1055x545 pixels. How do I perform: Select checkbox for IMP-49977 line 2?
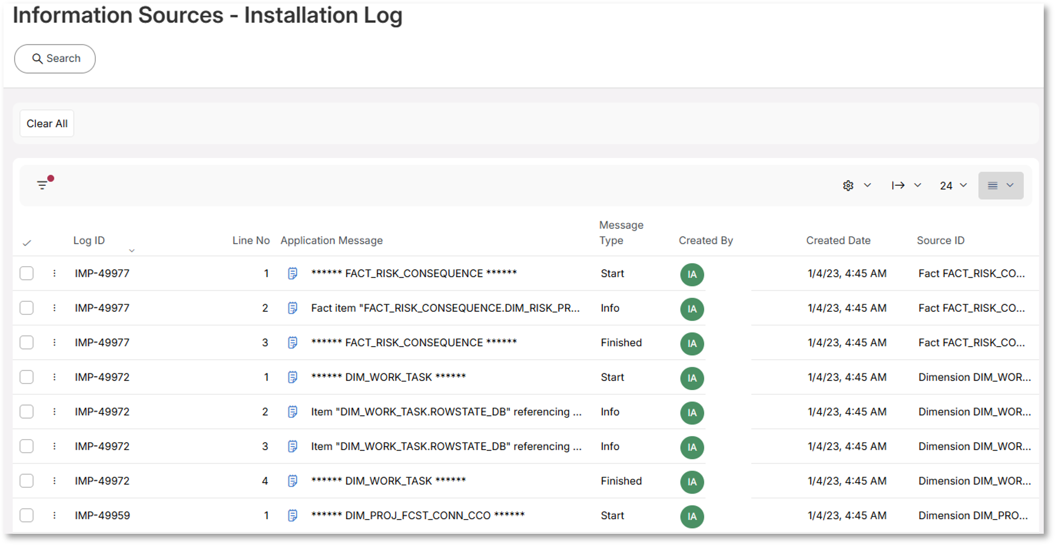(27, 308)
